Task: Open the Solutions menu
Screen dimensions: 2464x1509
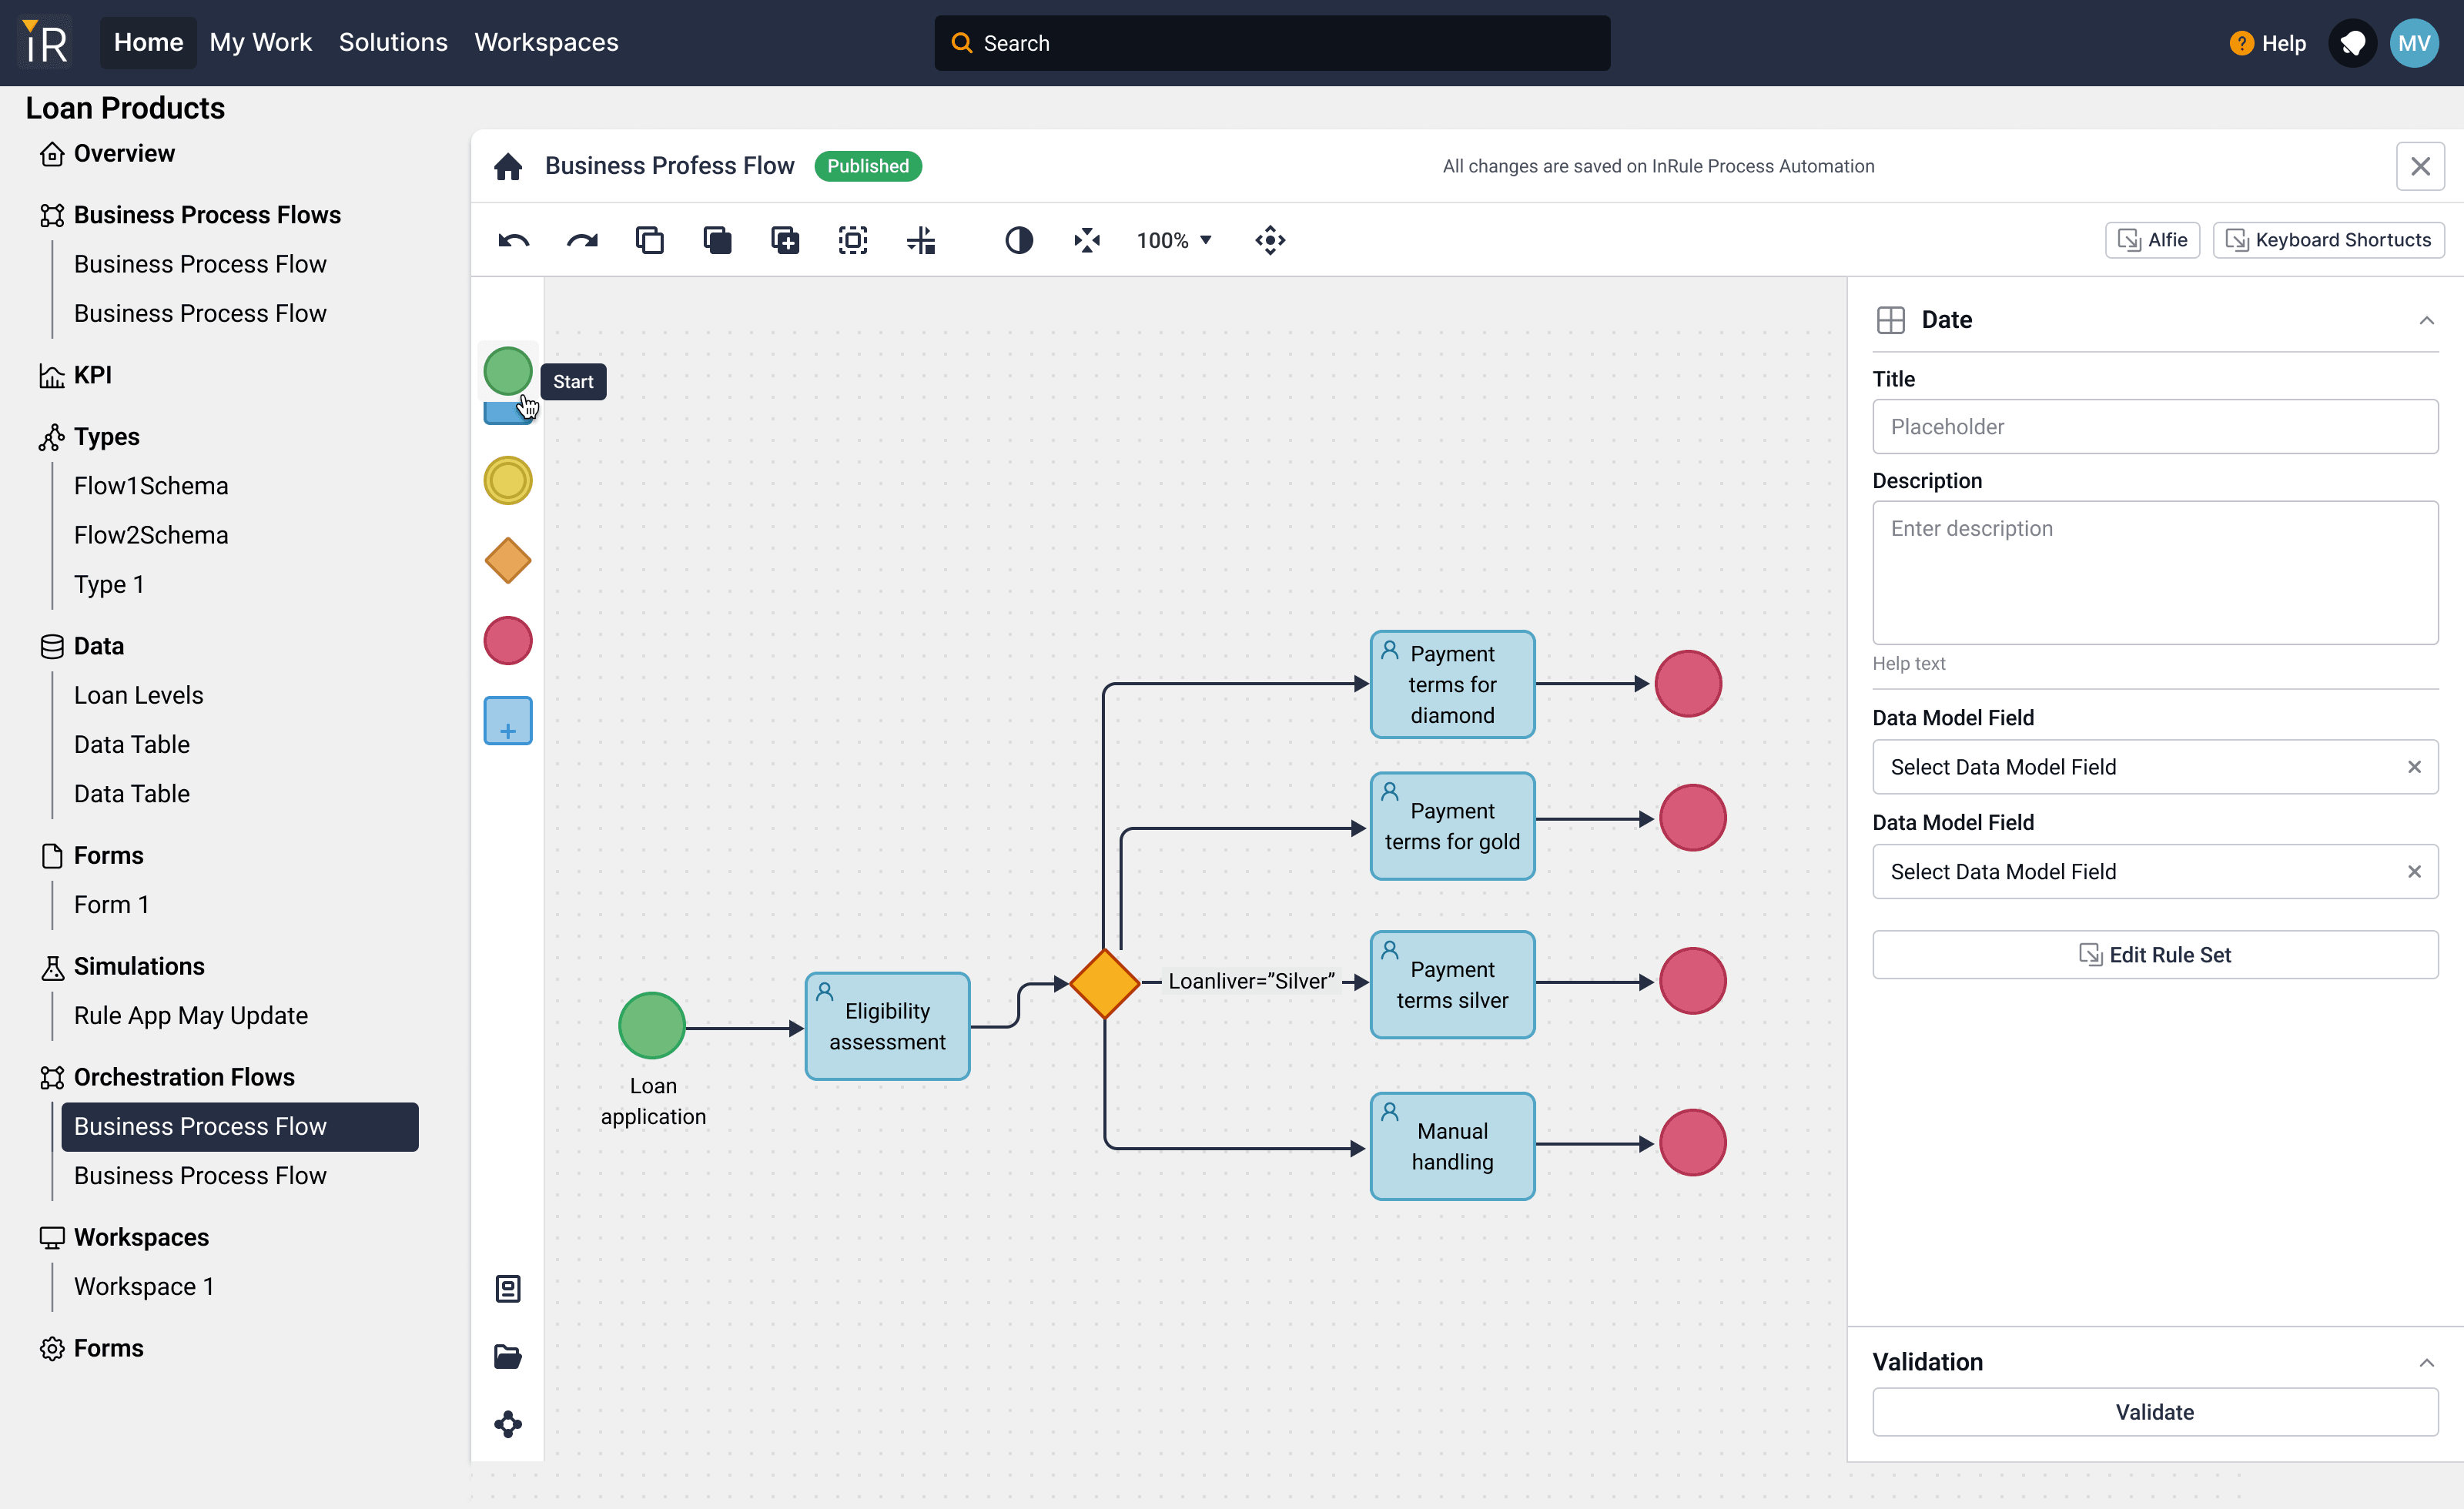Action: click(x=393, y=42)
